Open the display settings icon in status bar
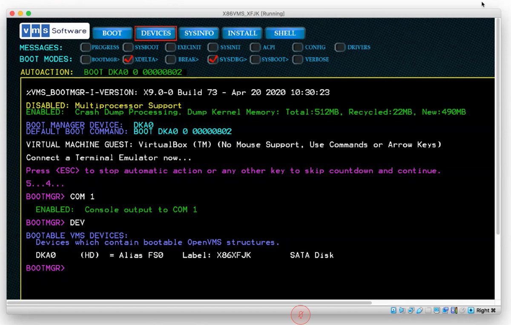The width and height of the screenshot is (511, 325). pyautogui.click(x=437, y=311)
